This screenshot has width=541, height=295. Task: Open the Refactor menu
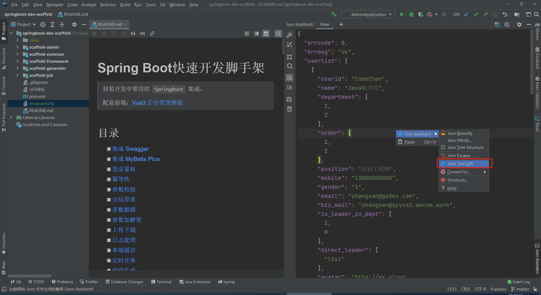pos(108,5)
